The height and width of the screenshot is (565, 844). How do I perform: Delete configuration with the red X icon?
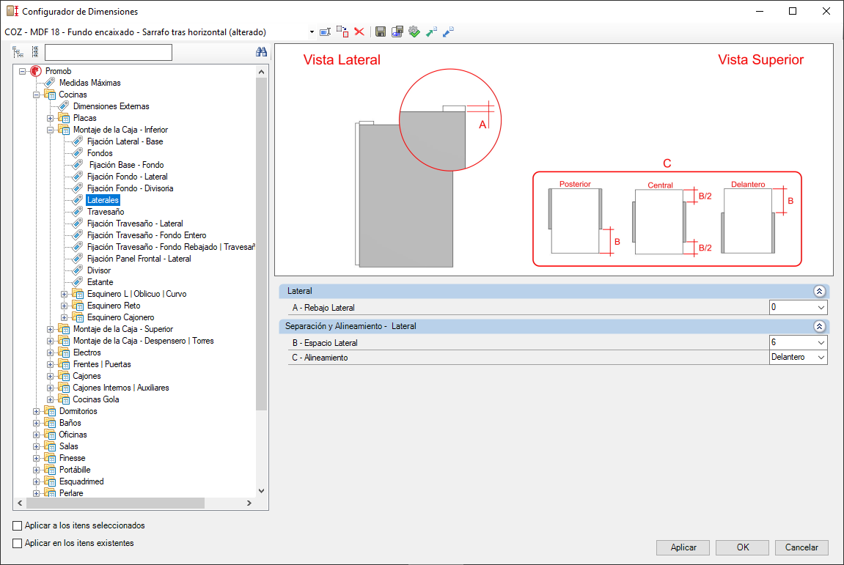[x=359, y=32]
